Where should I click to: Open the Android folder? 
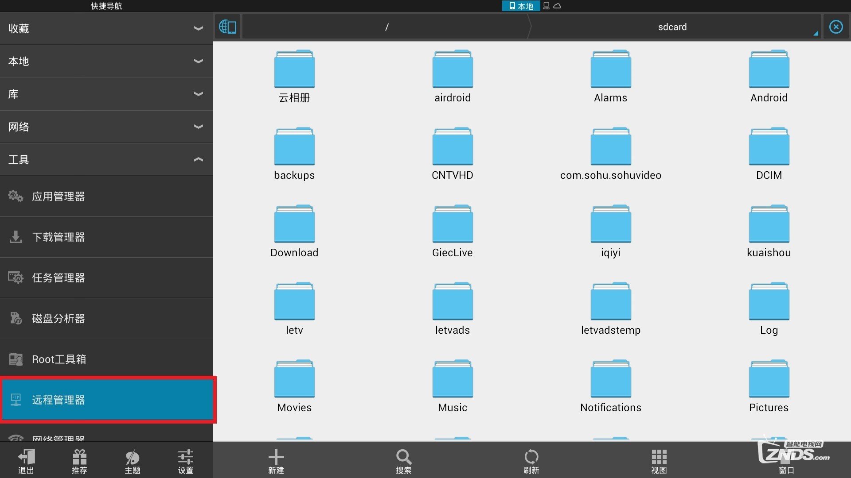[x=769, y=77]
